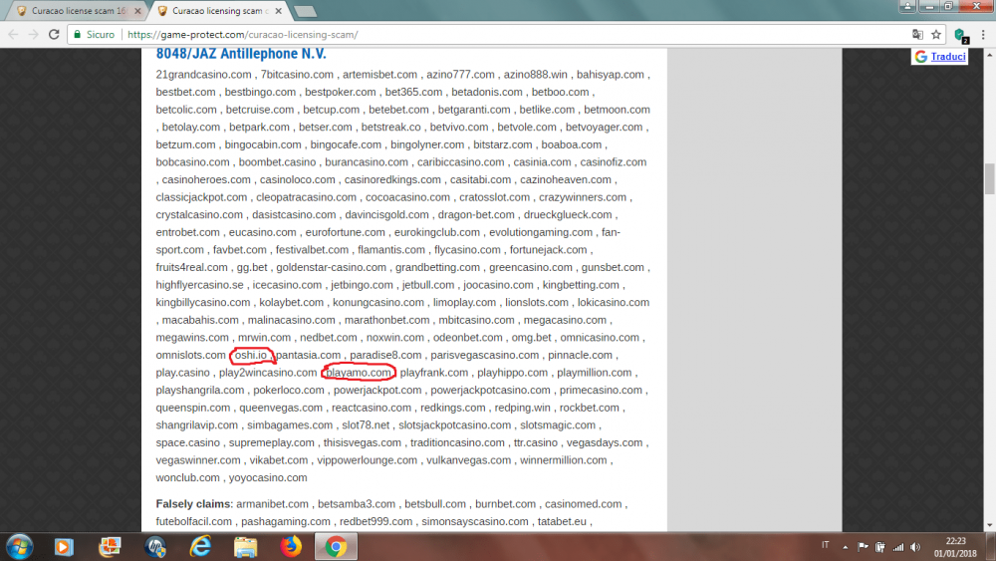Reload the current page

(x=54, y=34)
